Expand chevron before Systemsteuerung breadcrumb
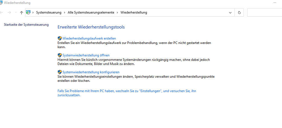The image size is (282, 128). click(33, 13)
